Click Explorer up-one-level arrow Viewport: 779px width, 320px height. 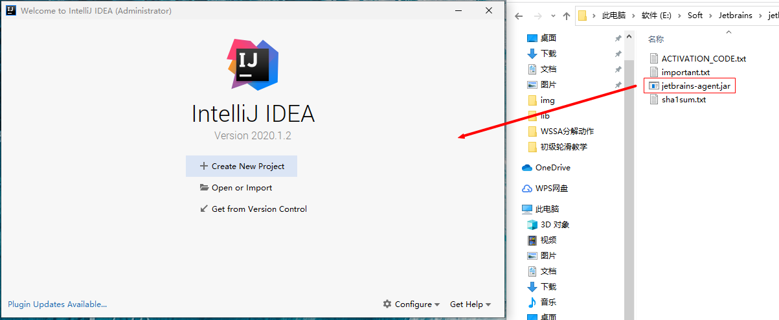tap(567, 16)
